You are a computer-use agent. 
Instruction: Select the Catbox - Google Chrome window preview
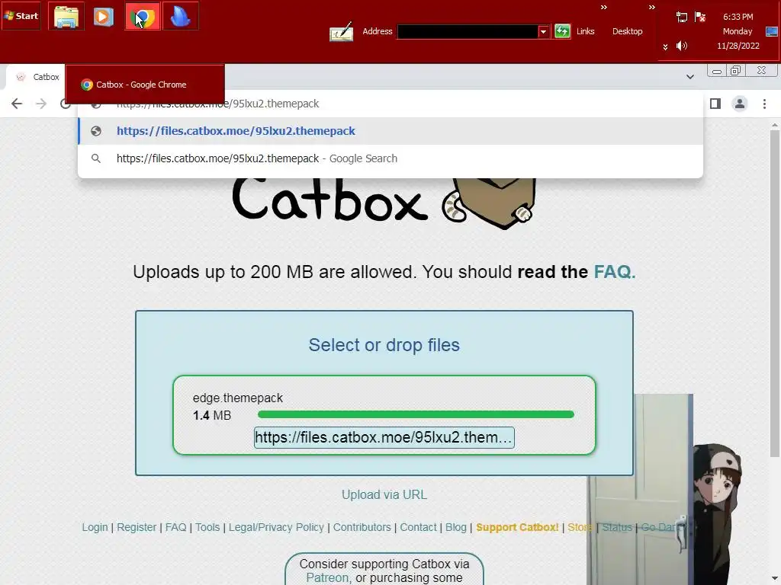coord(144,84)
